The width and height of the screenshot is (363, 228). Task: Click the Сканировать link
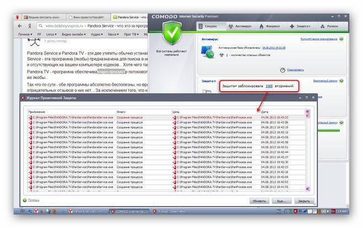pos(295,70)
